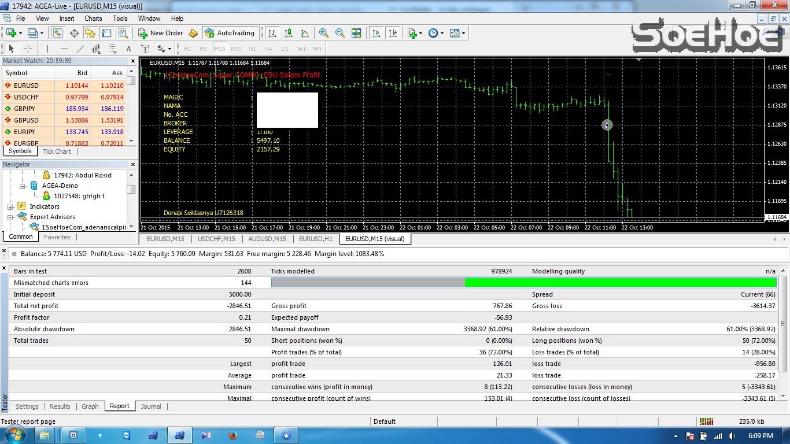Screen dimensions: 790x444
Task: Collapse the Expert Advisors tree node
Action: 10,217
